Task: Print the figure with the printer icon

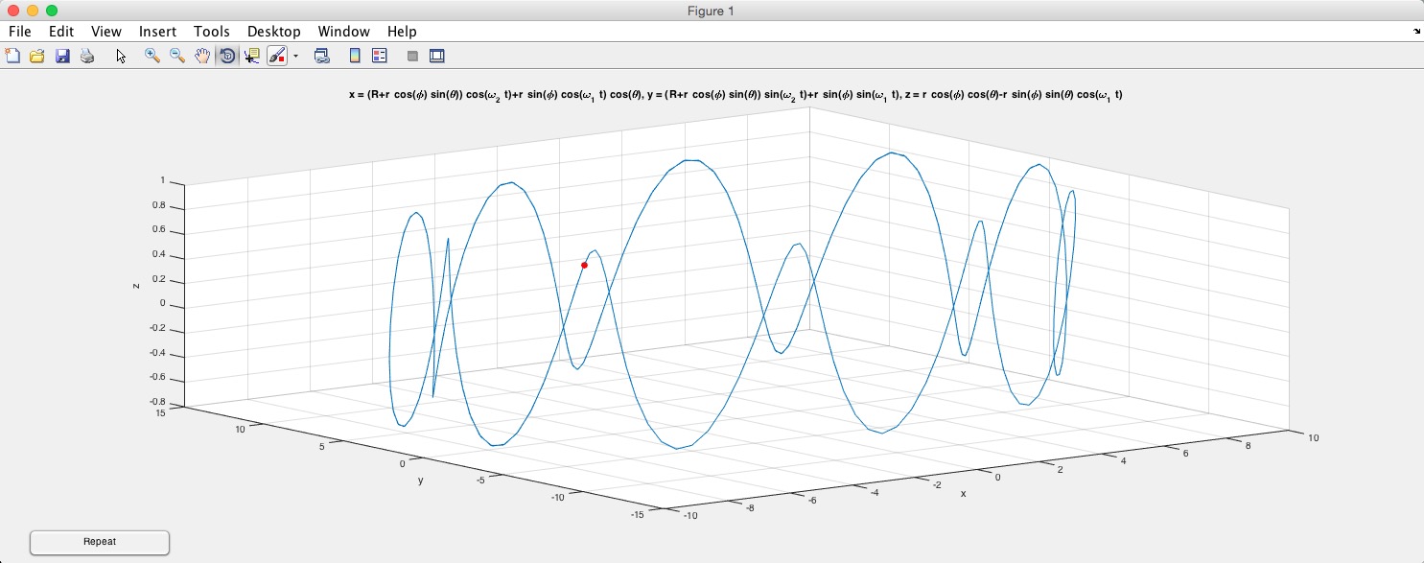Action: tap(87, 56)
